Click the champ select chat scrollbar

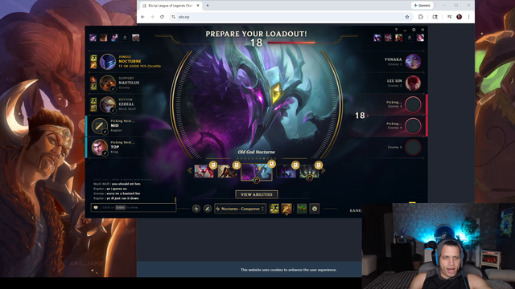coord(175,200)
